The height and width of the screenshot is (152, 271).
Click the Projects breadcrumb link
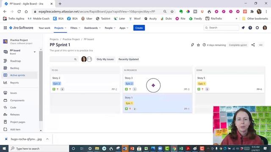[x=54, y=39]
